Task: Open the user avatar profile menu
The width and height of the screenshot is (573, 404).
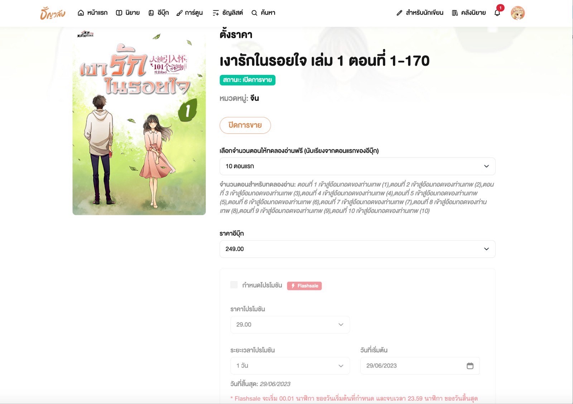Action: pos(517,13)
